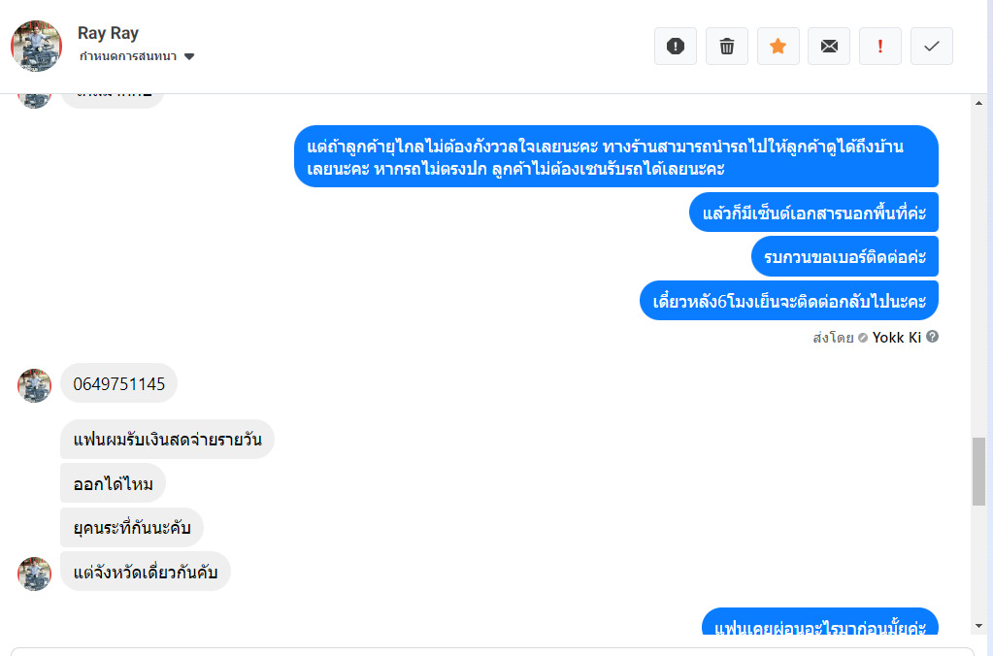This screenshot has height=656, width=993.
Task: Click the sender name Yokk Ki
Action: click(x=897, y=338)
